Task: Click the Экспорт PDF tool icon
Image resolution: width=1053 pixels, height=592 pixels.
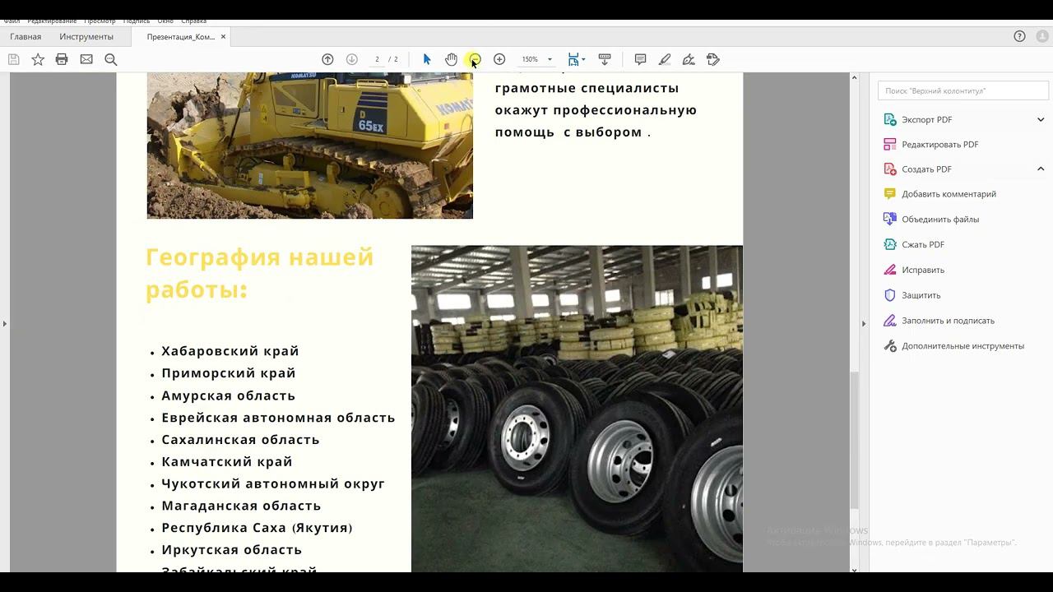Action: tap(889, 119)
